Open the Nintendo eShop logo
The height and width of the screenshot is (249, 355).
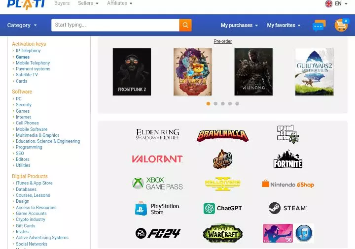coord(288,185)
